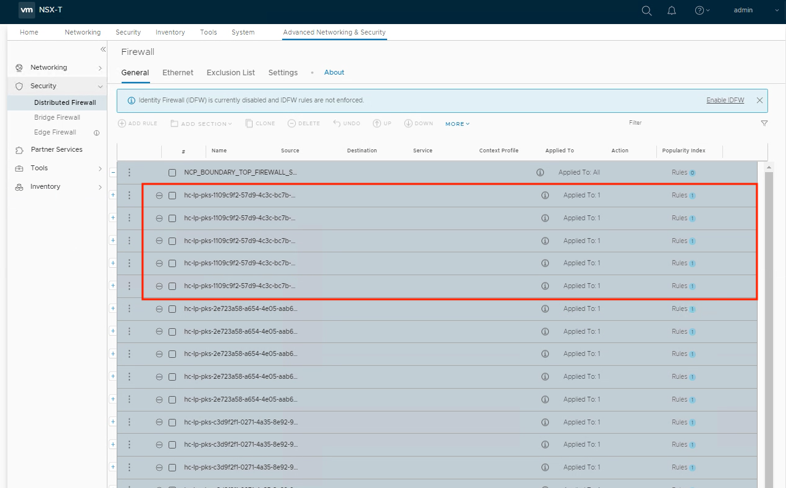
Task: Open the notifications bell icon
Action: [672, 10]
